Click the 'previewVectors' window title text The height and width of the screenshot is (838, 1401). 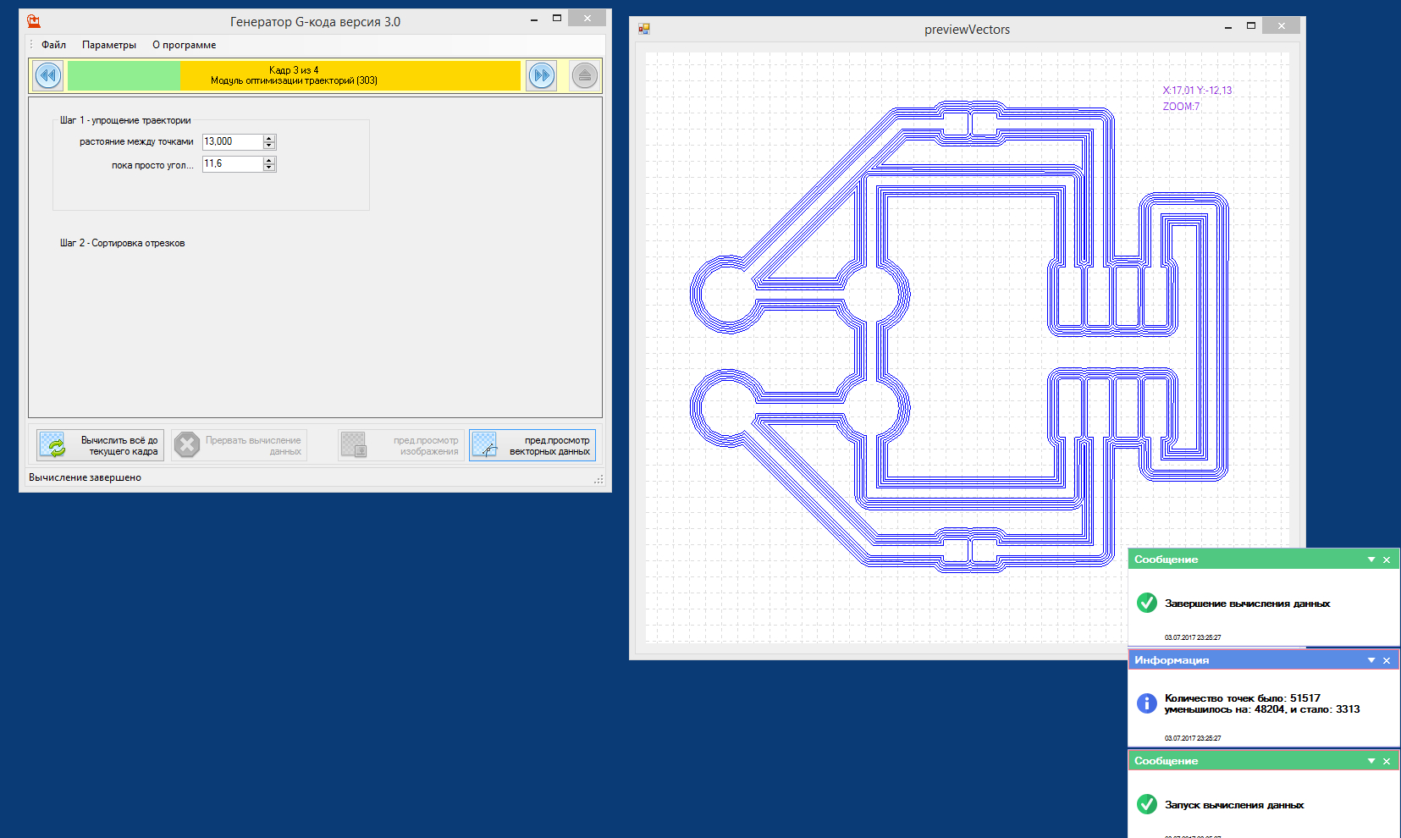tap(967, 30)
